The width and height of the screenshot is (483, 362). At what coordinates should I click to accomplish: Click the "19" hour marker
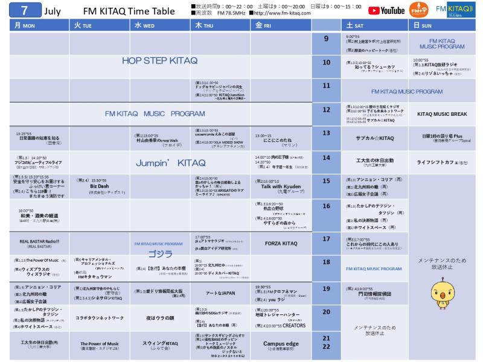click(x=326, y=289)
